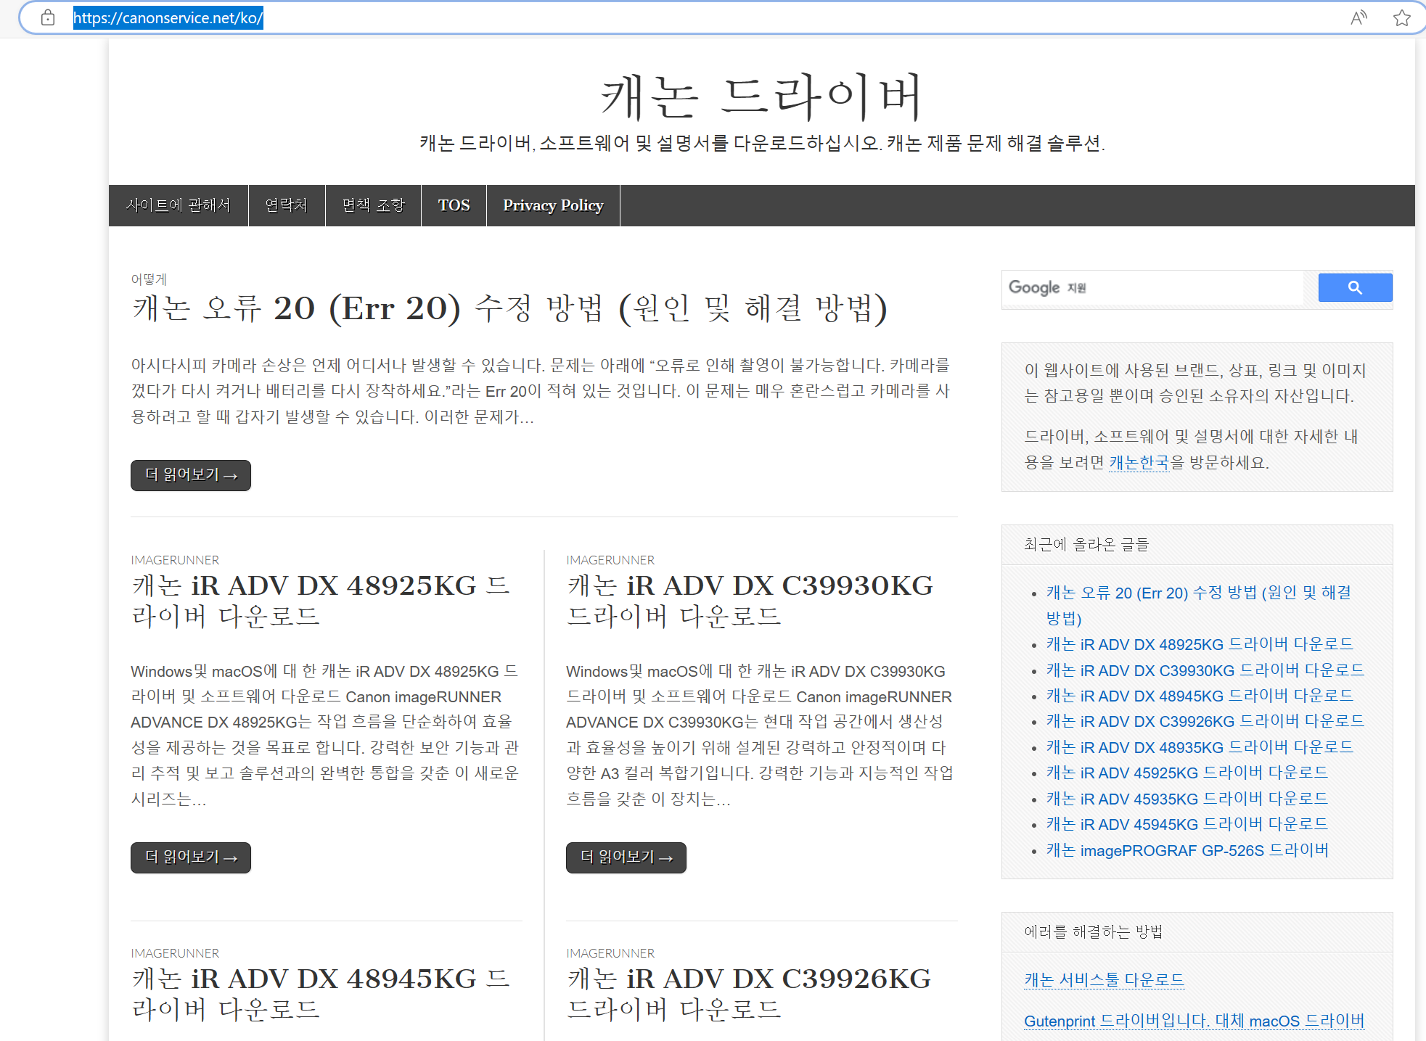Click 더 읽어보기 under DX C39930KG article
The height and width of the screenshot is (1041, 1426).
point(626,857)
